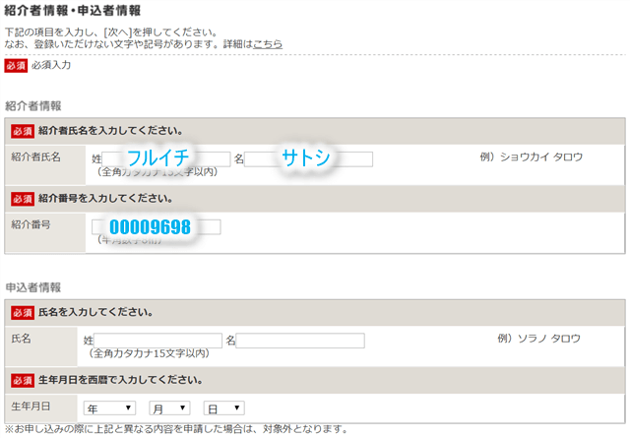630x438 pixels.
Task: Click the 例）ソラノ タロウ example text
Action: click(x=539, y=338)
